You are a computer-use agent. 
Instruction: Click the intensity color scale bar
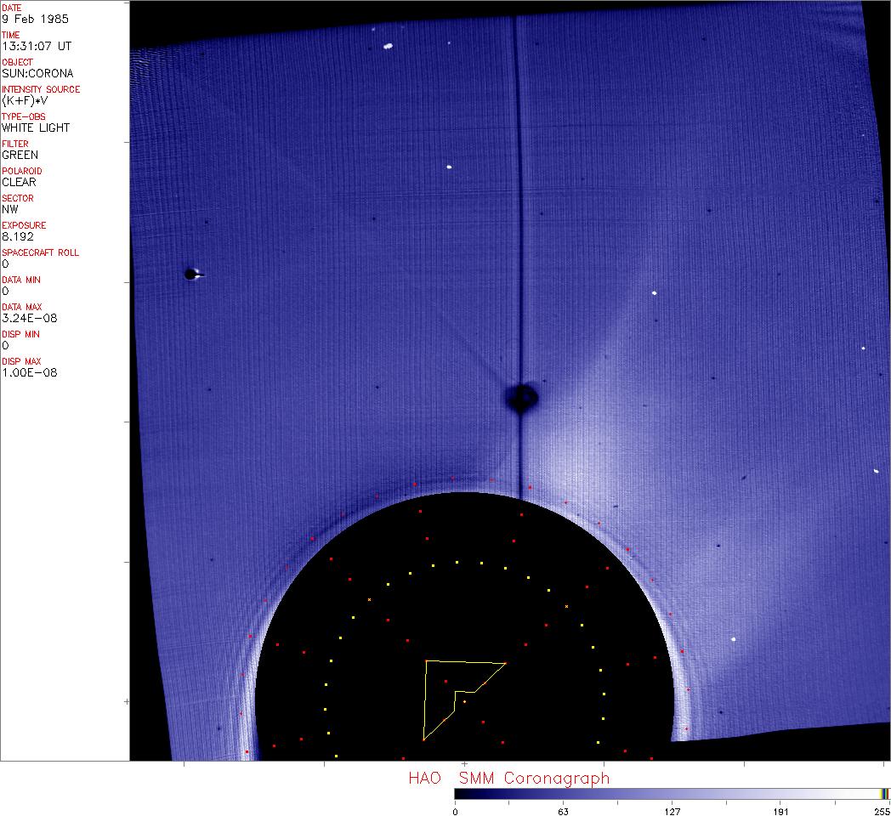tap(673, 795)
